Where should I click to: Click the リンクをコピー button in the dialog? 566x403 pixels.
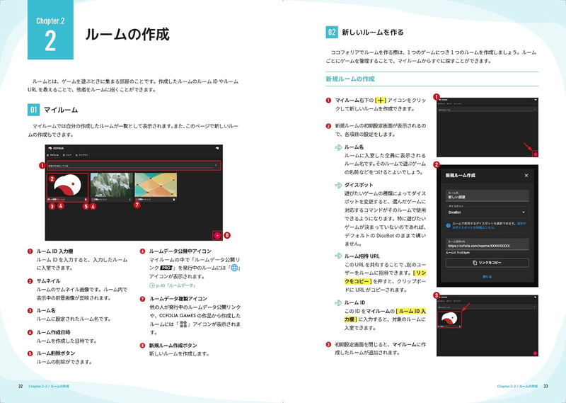(487, 263)
